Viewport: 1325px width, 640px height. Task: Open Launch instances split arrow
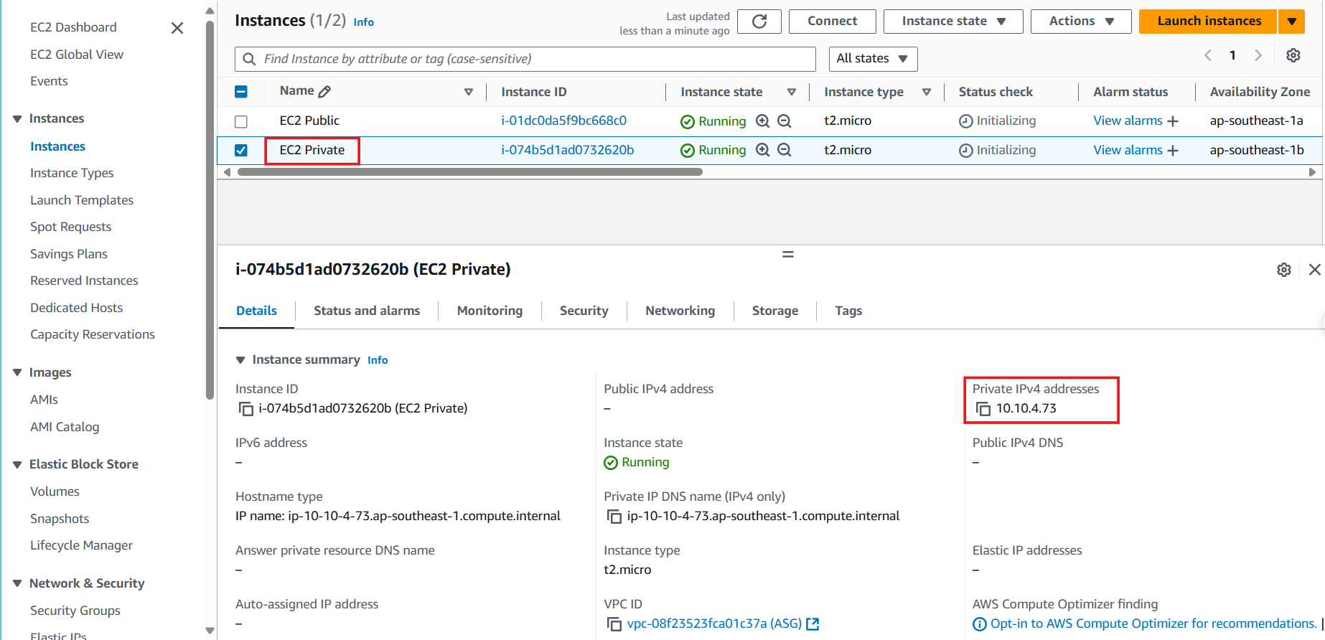pos(1291,22)
